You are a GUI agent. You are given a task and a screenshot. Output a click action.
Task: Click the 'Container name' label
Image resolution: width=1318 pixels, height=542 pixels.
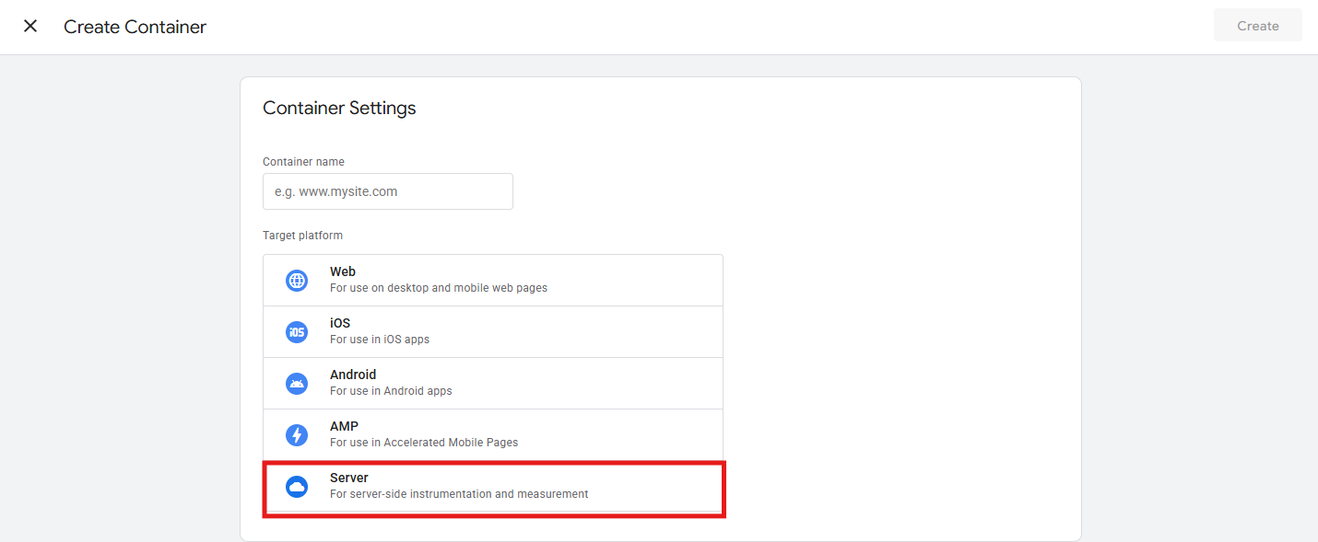pyautogui.click(x=303, y=162)
